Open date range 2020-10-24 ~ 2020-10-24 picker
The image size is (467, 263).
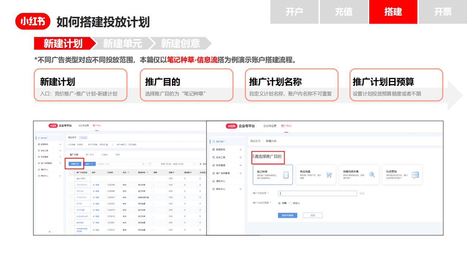tap(172, 164)
